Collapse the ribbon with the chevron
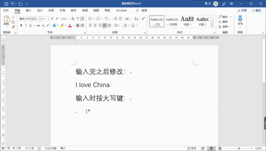 point(263,33)
